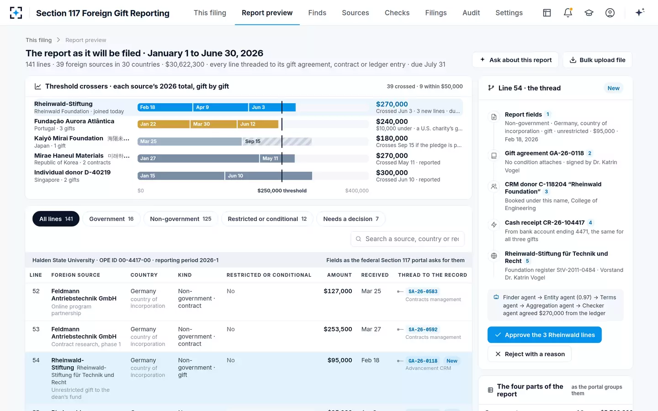
Task: Click Reject with a reason
Action: click(530, 354)
